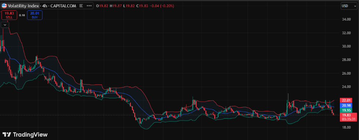The image size is (359, 140).
Task: Click the CAPITALCOM exchange label
Action: click(63, 6)
